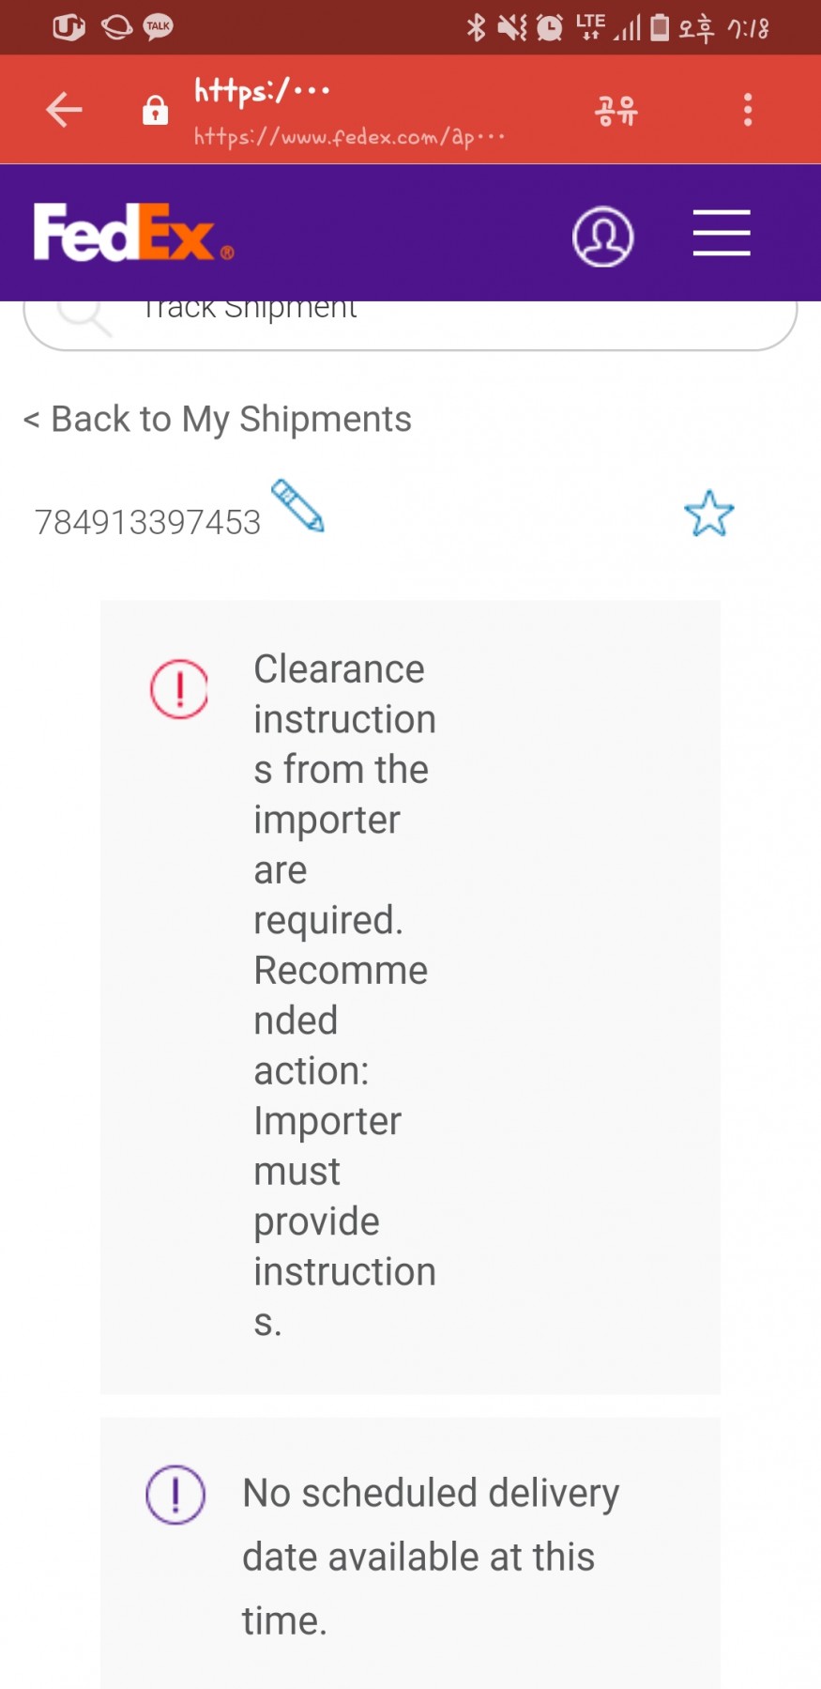Open the clearance instructions required message
The height and width of the screenshot is (1689, 821).
(x=344, y=995)
